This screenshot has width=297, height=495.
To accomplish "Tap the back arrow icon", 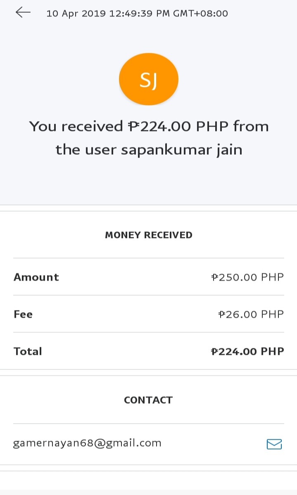I will (x=23, y=12).
